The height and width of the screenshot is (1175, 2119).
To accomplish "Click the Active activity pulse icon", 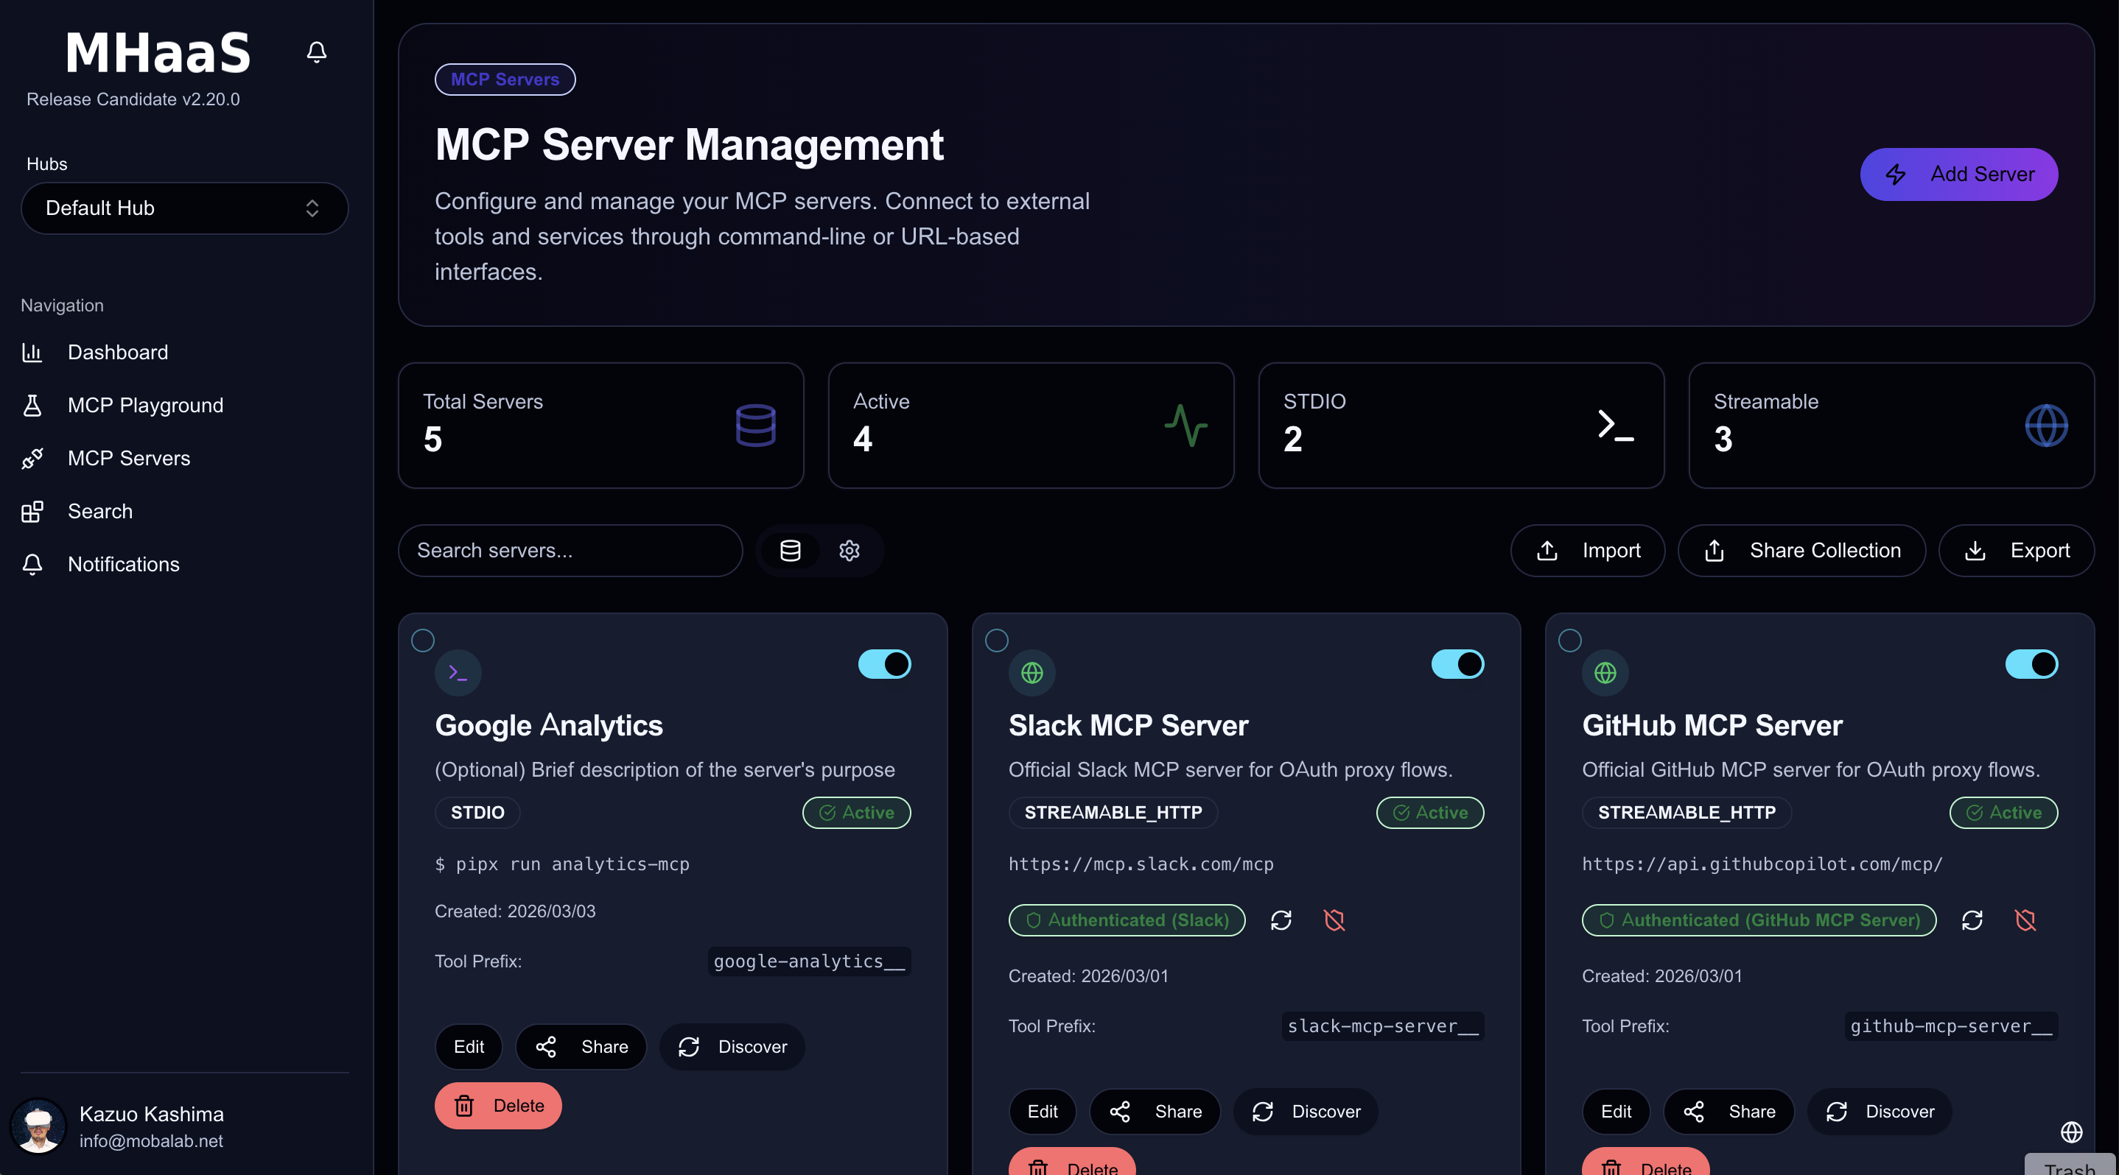I will click(x=1185, y=426).
